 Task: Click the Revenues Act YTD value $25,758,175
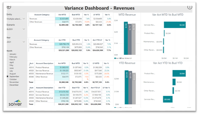(62, 44)
